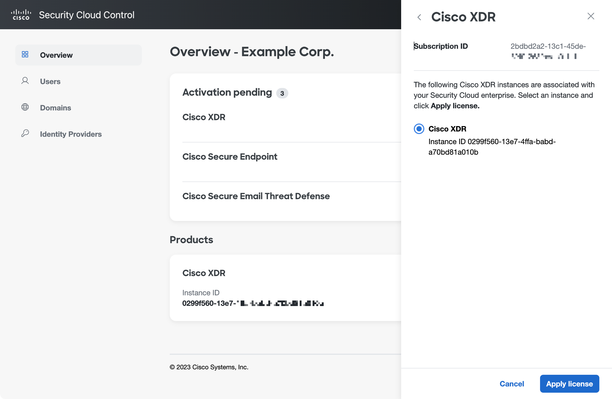Open the Overview menu item

[79, 55]
